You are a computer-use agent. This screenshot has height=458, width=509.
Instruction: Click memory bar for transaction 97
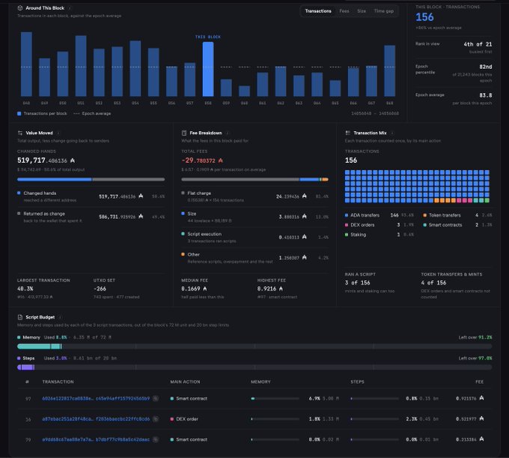(x=275, y=399)
